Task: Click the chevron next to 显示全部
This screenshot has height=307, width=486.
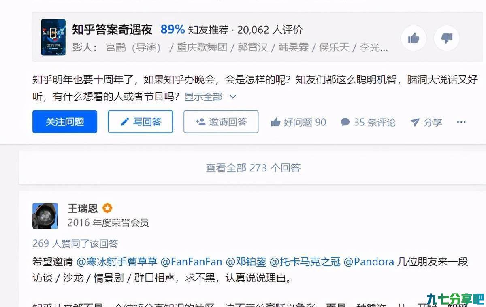Action: [x=233, y=97]
